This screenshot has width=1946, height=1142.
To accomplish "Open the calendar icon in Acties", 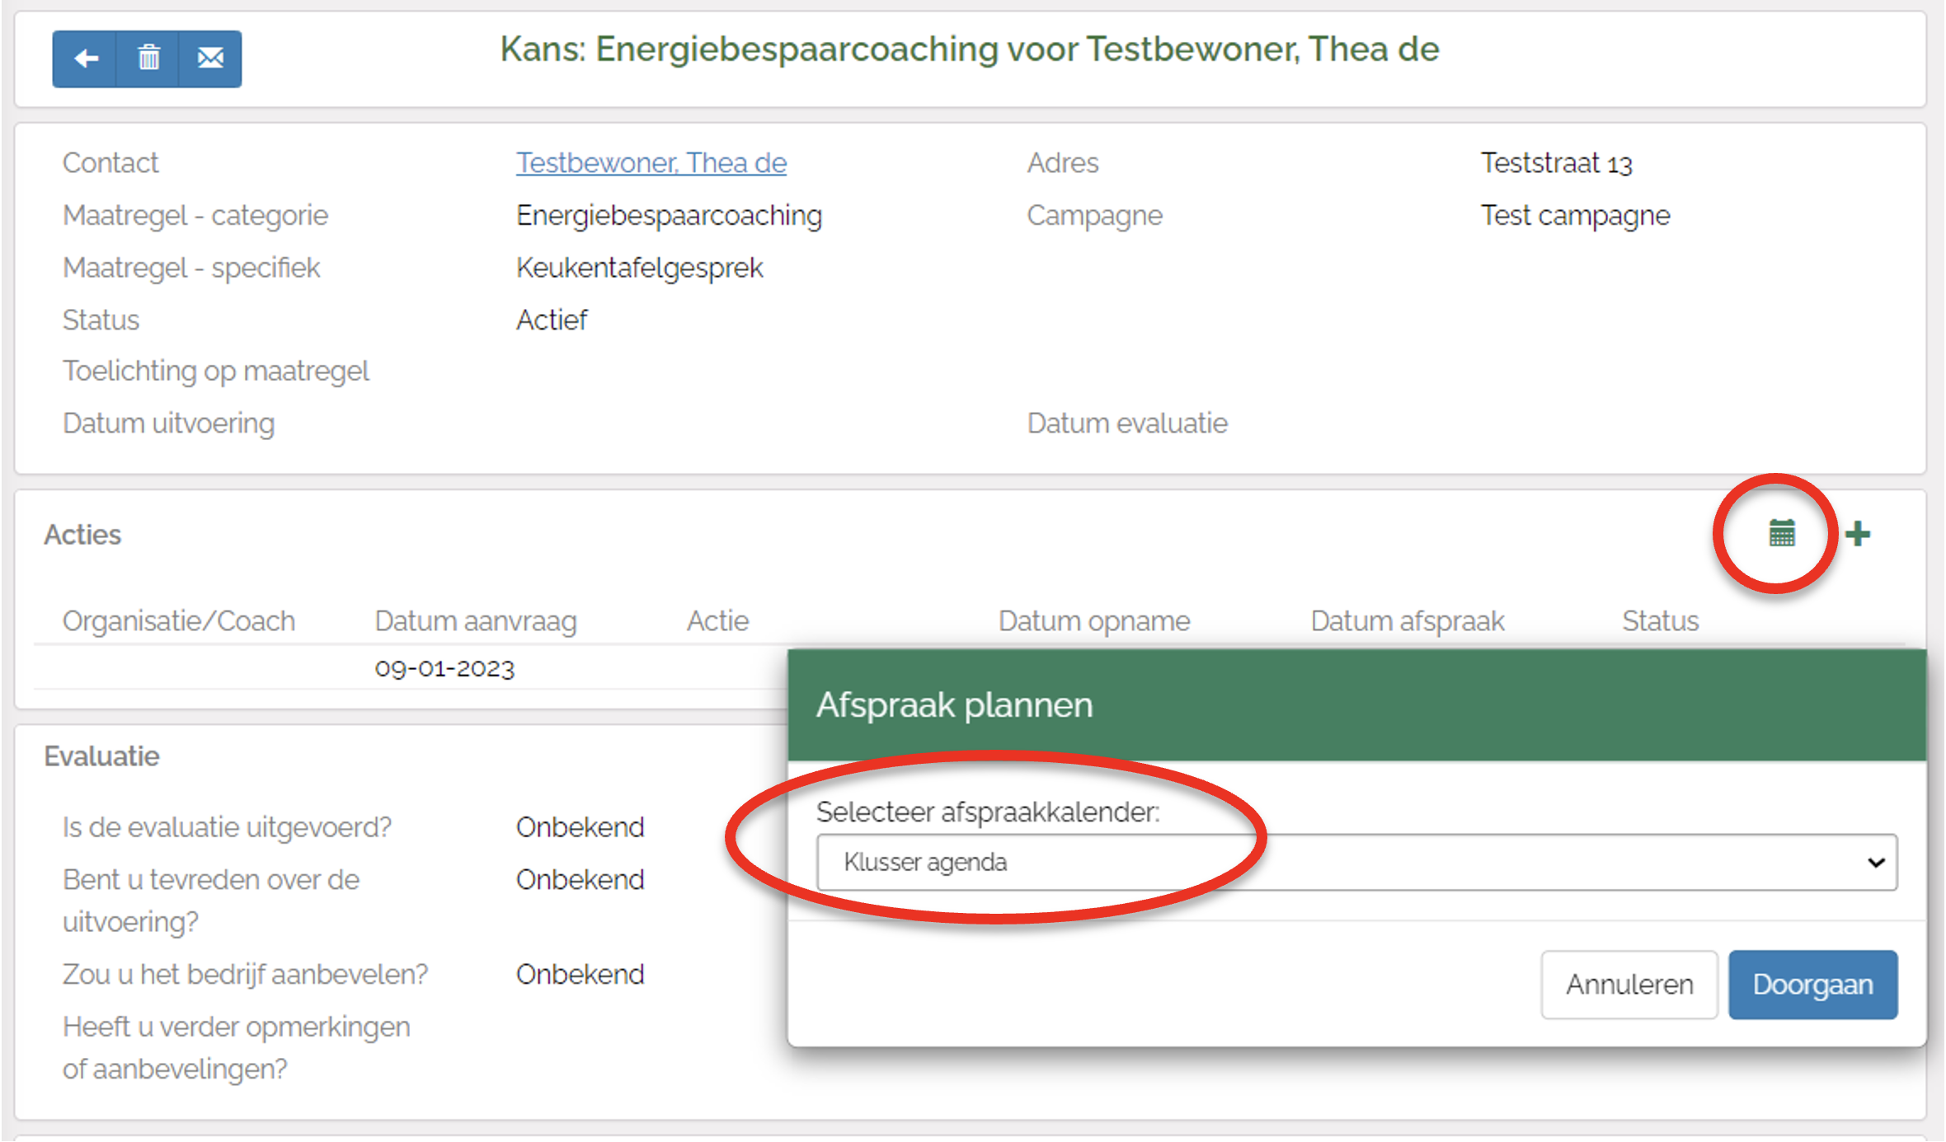I will (x=1781, y=534).
